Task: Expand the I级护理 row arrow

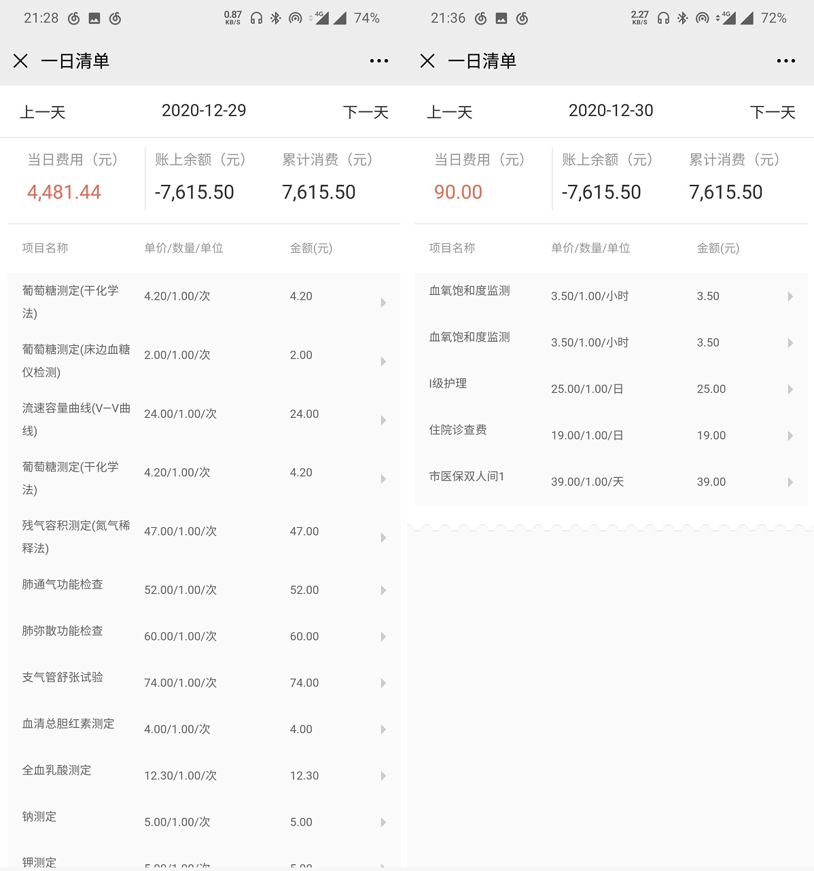Action: pos(790,389)
